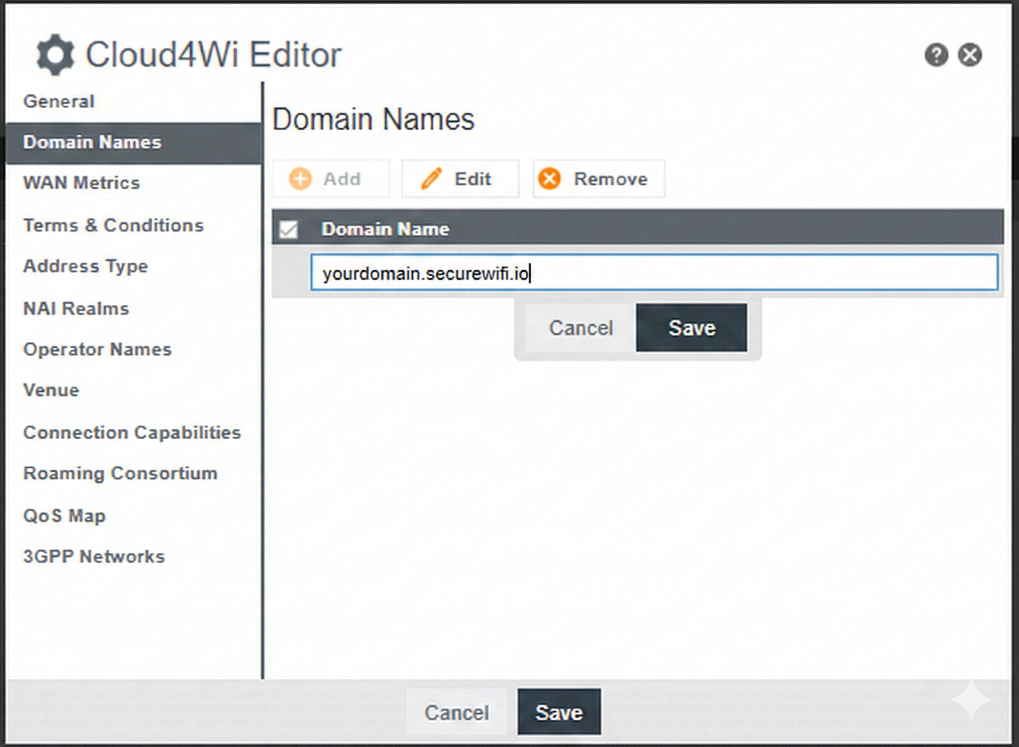Screen dimensions: 1019x747
Task: Click the Edit button label
Action: [x=473, y=179]
